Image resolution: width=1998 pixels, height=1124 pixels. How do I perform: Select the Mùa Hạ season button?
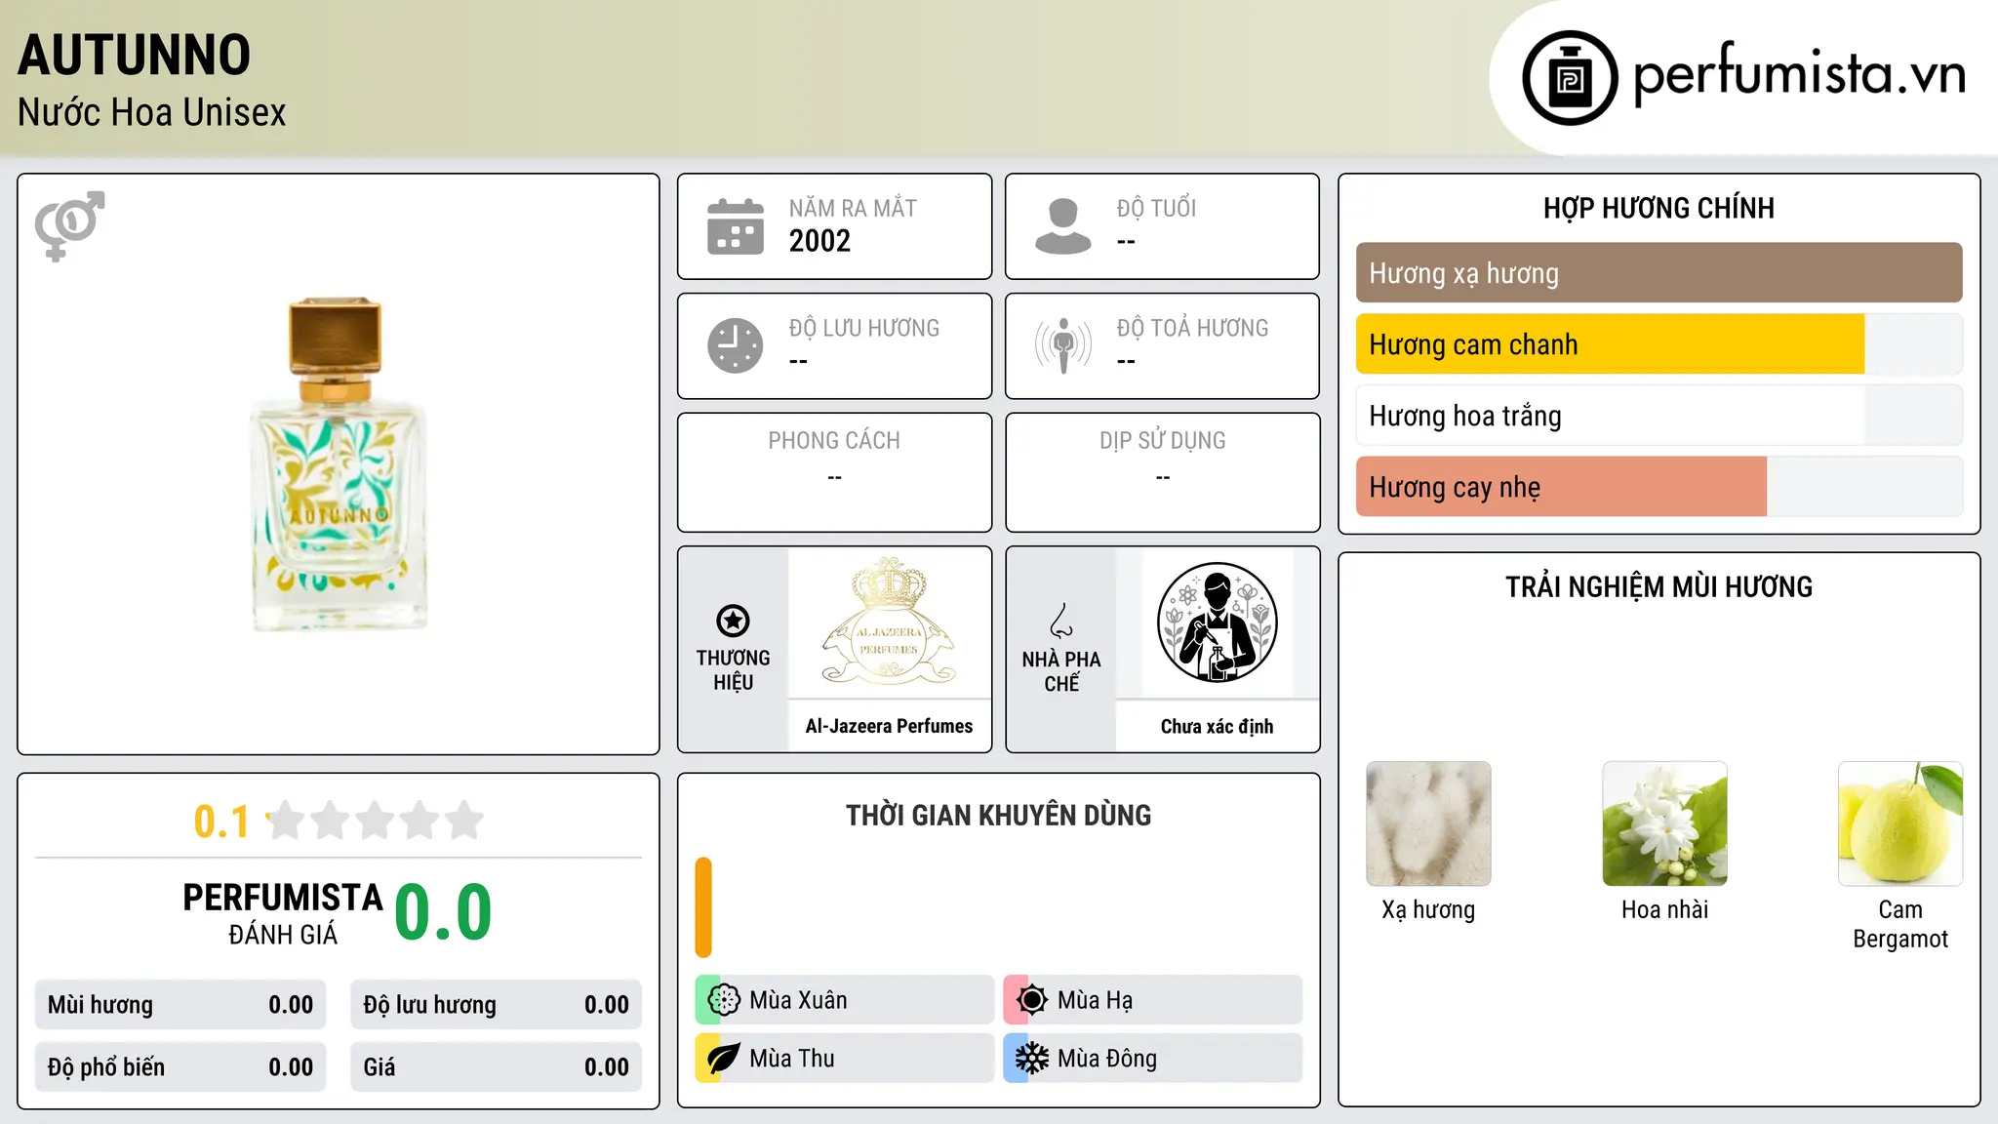(x=1153, y=1000)
